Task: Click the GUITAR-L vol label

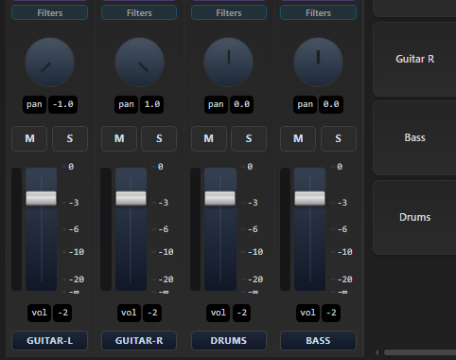Action: tap(39, 313)
